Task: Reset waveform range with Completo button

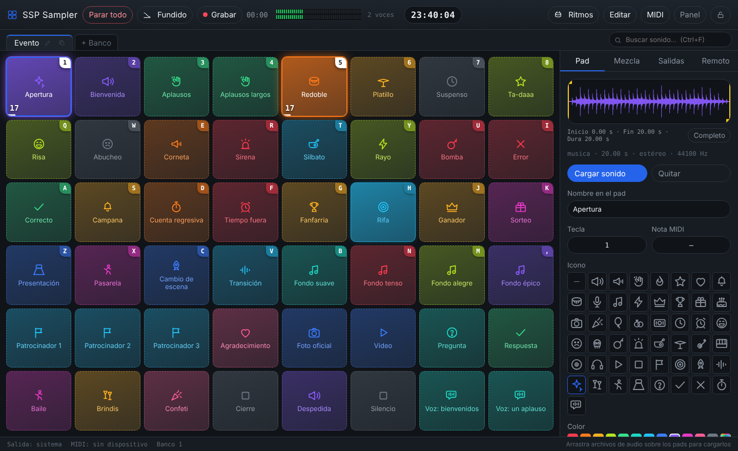Action: click(x=709, y=135)
